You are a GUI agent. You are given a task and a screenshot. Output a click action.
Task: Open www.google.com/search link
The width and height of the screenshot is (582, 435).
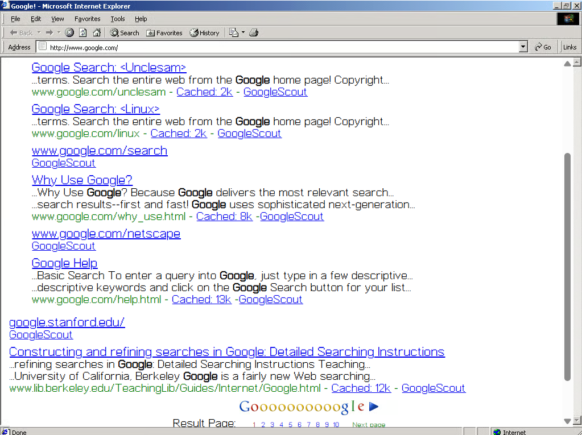pyautogui.click(x=100, y=151)
